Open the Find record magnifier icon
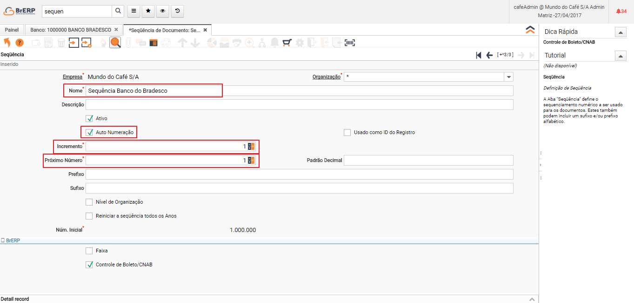The width and height of the screenshot is (634, 303). tap(115, 43)
